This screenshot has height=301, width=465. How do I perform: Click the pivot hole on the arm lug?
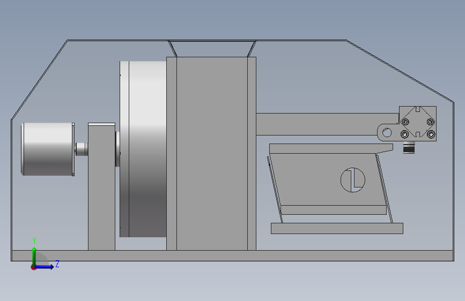pos(387,132)
